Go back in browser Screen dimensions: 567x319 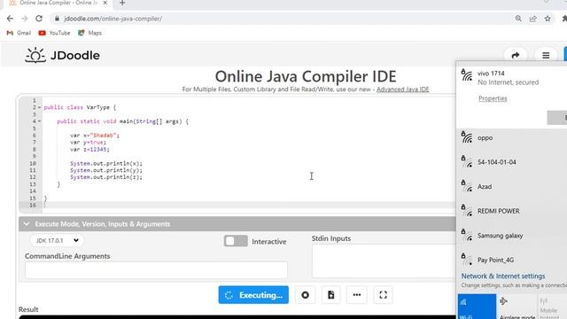10,19
